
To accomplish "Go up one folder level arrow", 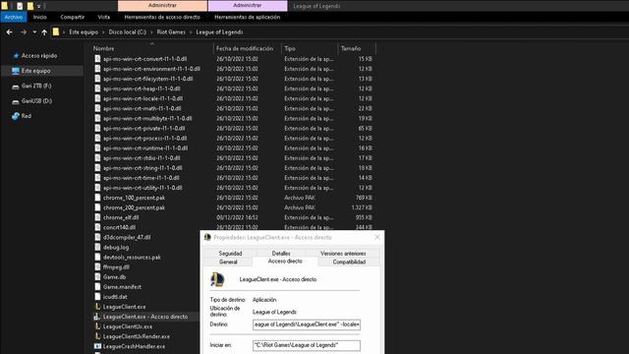I will [44, 32].
